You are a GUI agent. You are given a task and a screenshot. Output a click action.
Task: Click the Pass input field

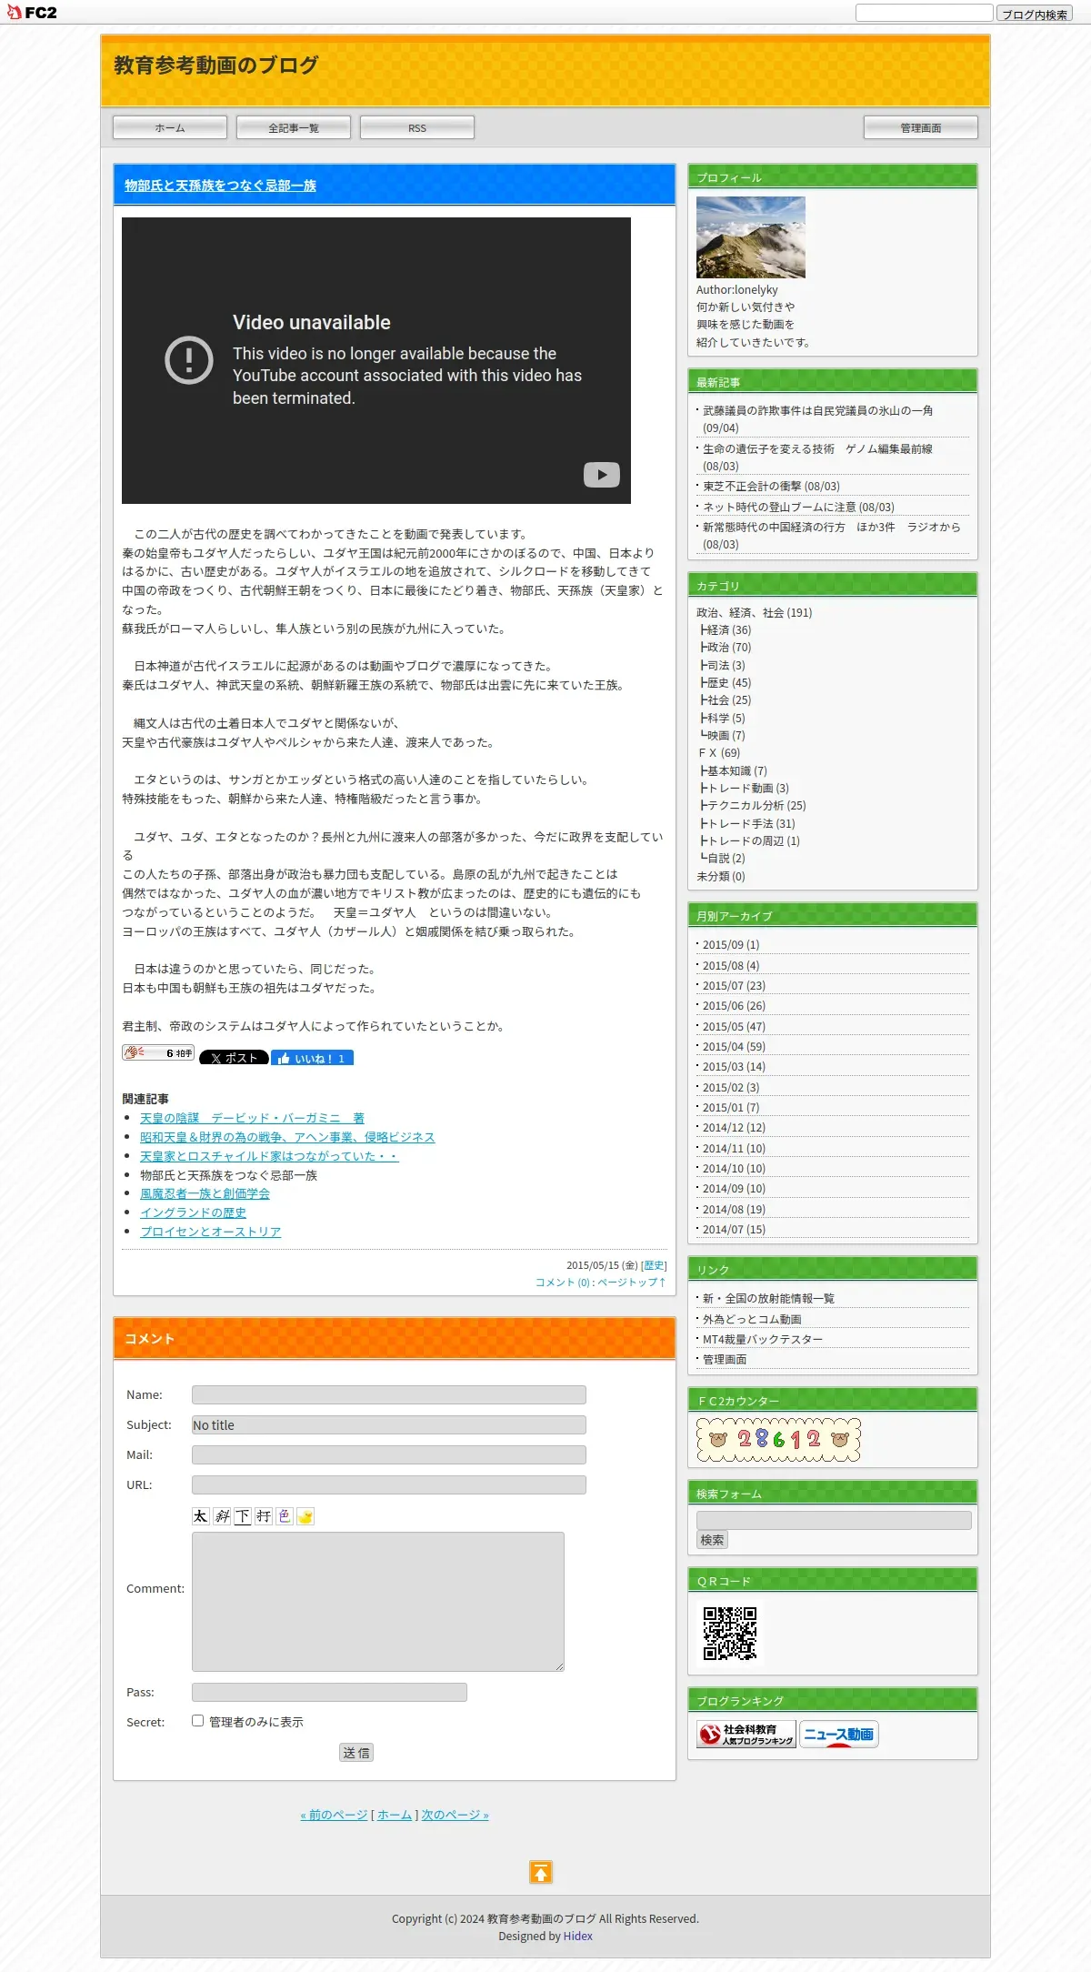329,1692
